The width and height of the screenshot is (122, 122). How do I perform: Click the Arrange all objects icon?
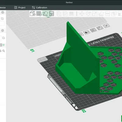[x=52, y=14]
